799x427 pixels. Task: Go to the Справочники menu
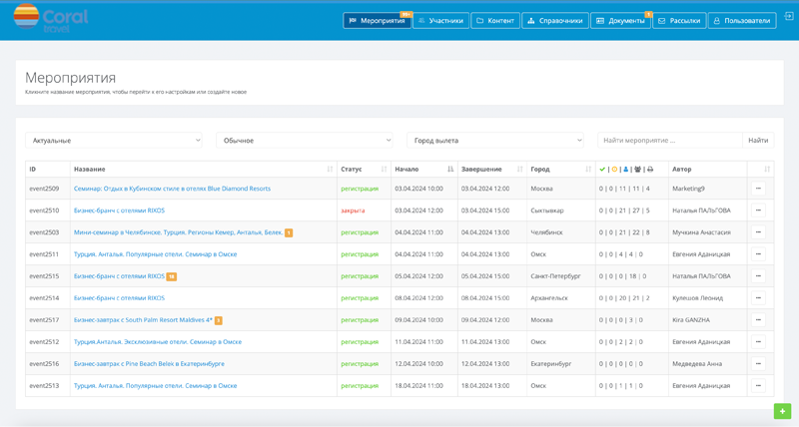[555, 20]
